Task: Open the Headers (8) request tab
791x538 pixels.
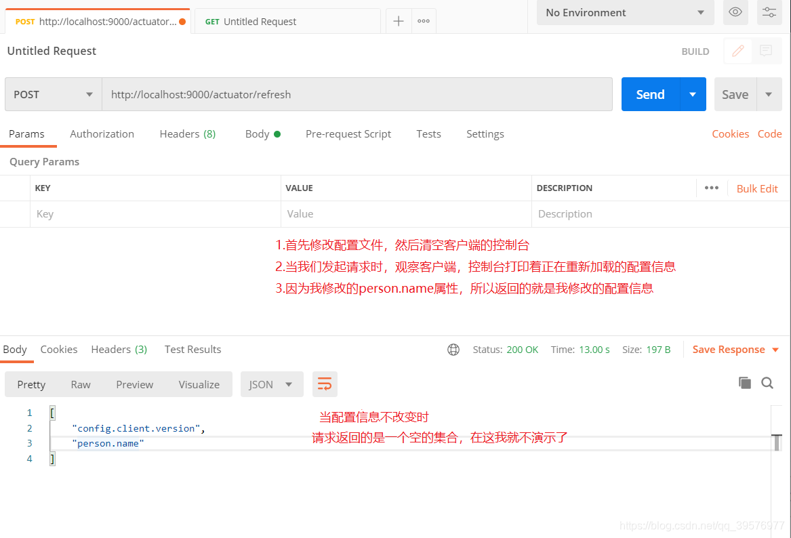Action: click(x=188, y=134)
